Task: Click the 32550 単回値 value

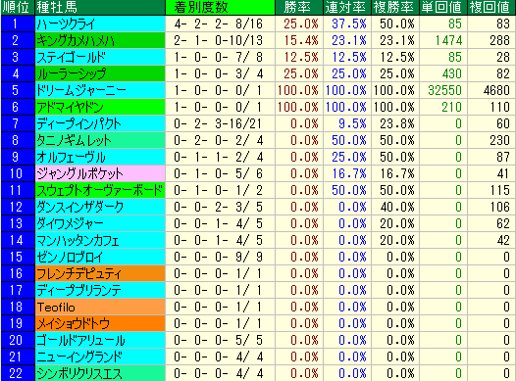Action: pyautogui.click(x=445, y=91)
